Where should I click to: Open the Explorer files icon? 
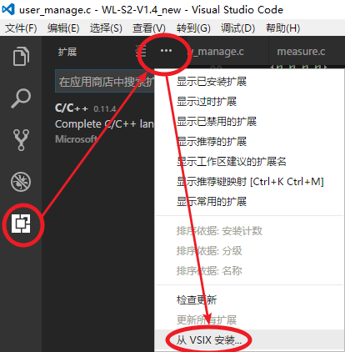pyautogui.click(x=21, y=57)
